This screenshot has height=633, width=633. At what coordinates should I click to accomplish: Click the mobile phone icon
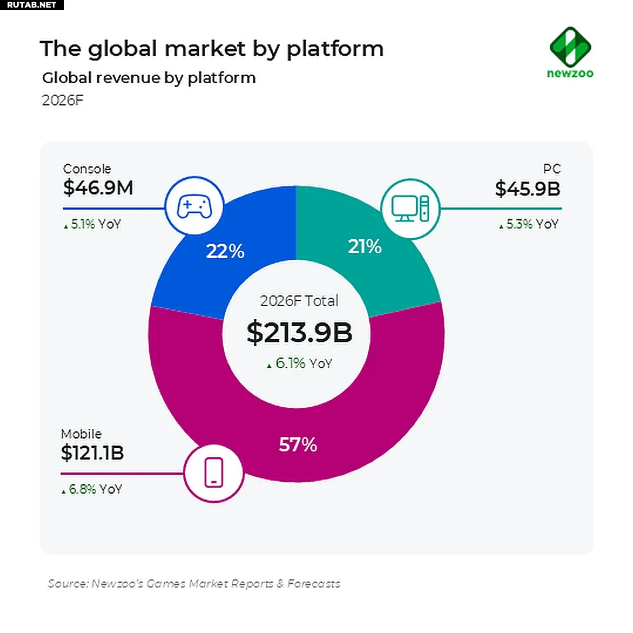pos(213,472)
